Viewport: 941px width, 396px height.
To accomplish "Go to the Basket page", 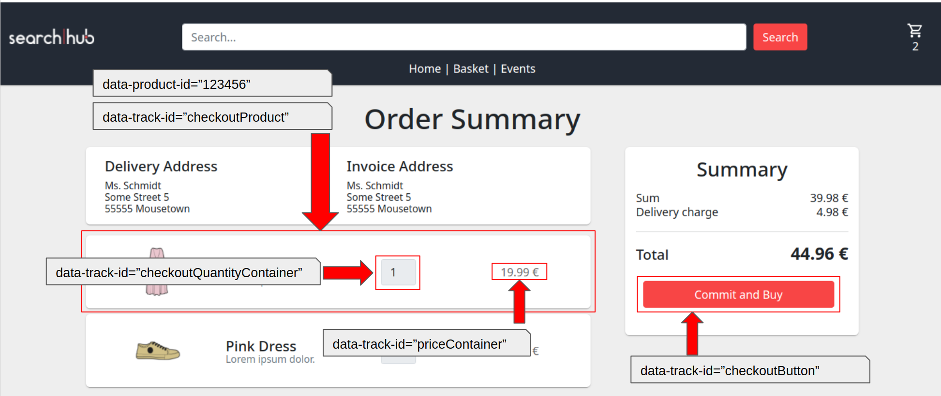I will coord(471,69).
